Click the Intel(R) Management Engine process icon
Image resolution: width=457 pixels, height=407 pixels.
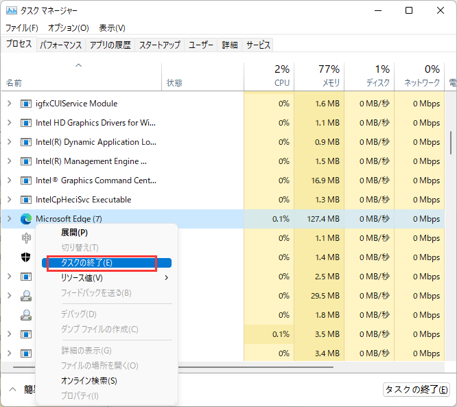click(x=26, y=161)
